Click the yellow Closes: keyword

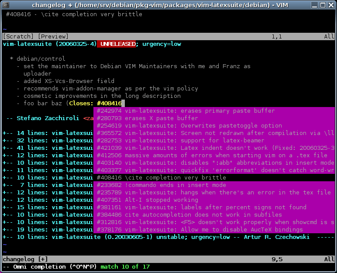pyautogui.click(x=81, y=103)
